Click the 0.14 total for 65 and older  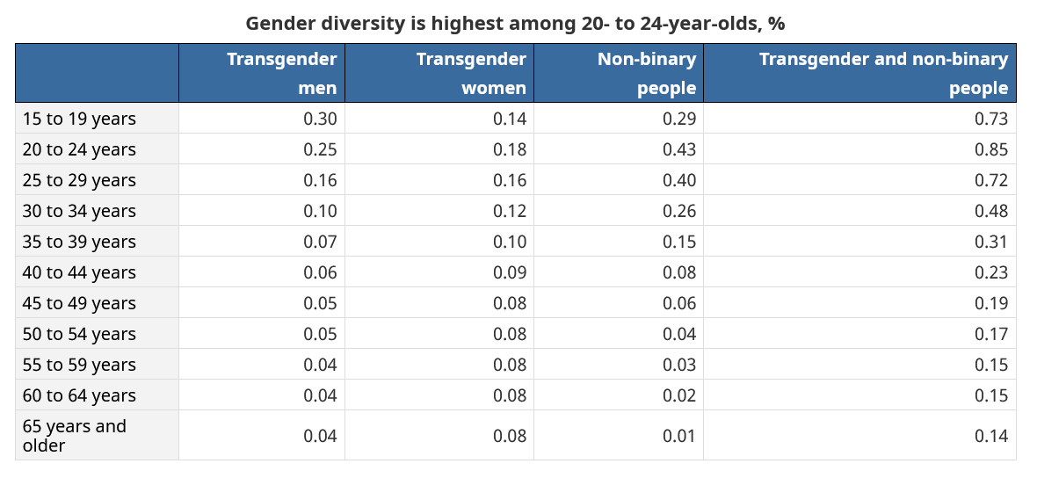coord(991,436)
